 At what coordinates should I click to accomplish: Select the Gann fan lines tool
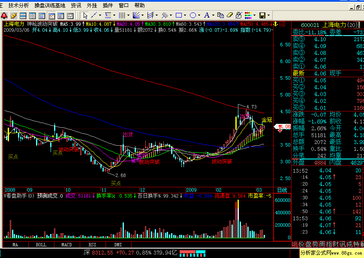[136, 15]
